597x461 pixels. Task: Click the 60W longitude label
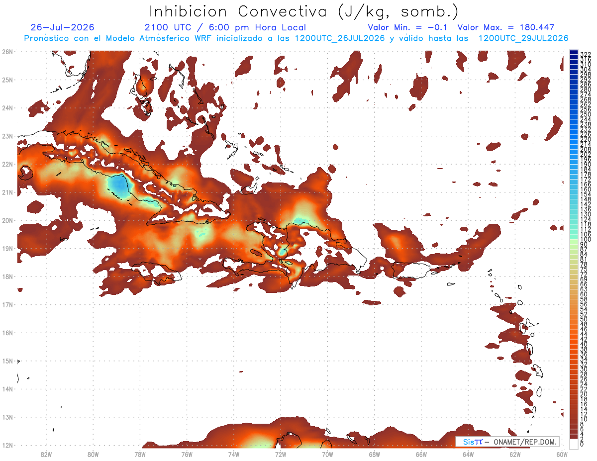[562, 454]
